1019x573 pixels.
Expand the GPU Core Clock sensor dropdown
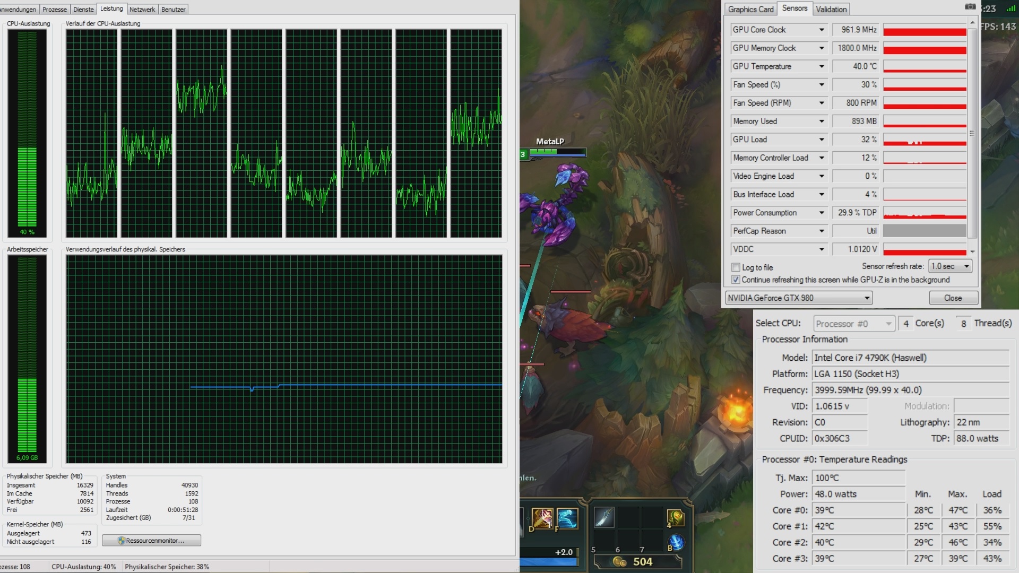pyautogui.click(x=822, y=30)
